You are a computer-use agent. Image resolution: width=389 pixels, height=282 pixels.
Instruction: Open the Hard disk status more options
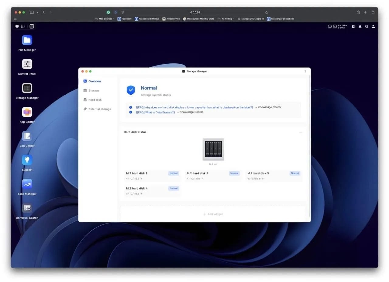(x=301, y=132)
